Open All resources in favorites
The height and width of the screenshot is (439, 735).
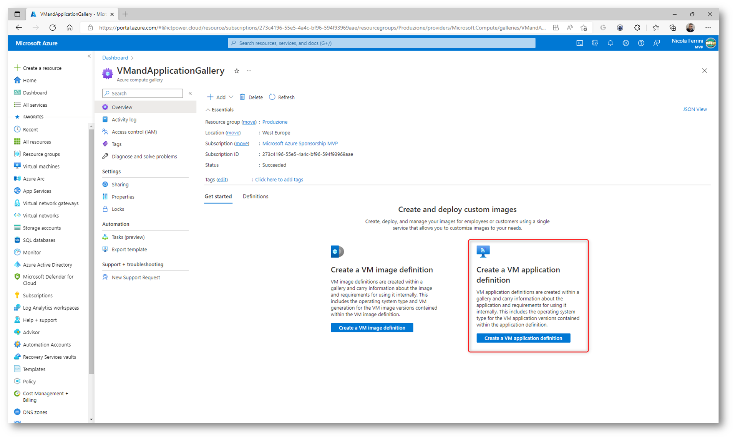37,142
